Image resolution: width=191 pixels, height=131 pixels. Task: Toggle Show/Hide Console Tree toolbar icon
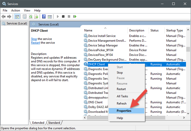coord(17,16)
